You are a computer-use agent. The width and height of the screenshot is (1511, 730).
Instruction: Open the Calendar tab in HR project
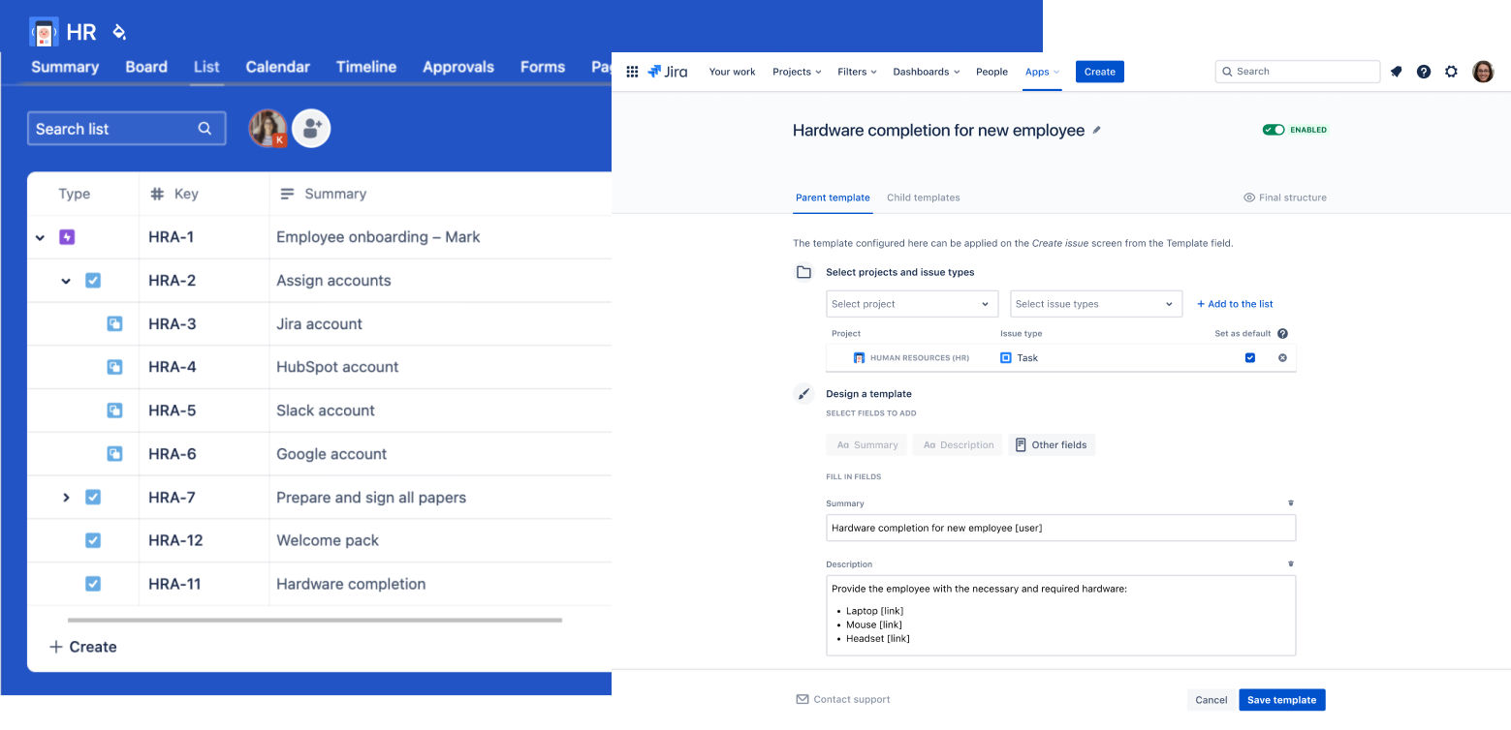277,67
